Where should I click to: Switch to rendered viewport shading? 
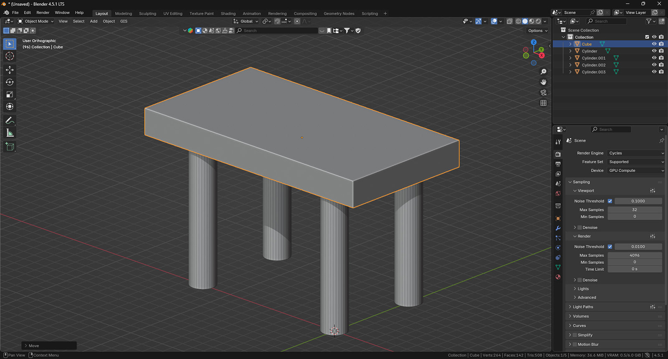coord(538,21)
